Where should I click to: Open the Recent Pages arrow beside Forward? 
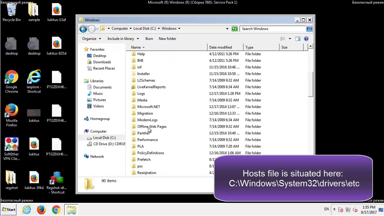[97, 29]
